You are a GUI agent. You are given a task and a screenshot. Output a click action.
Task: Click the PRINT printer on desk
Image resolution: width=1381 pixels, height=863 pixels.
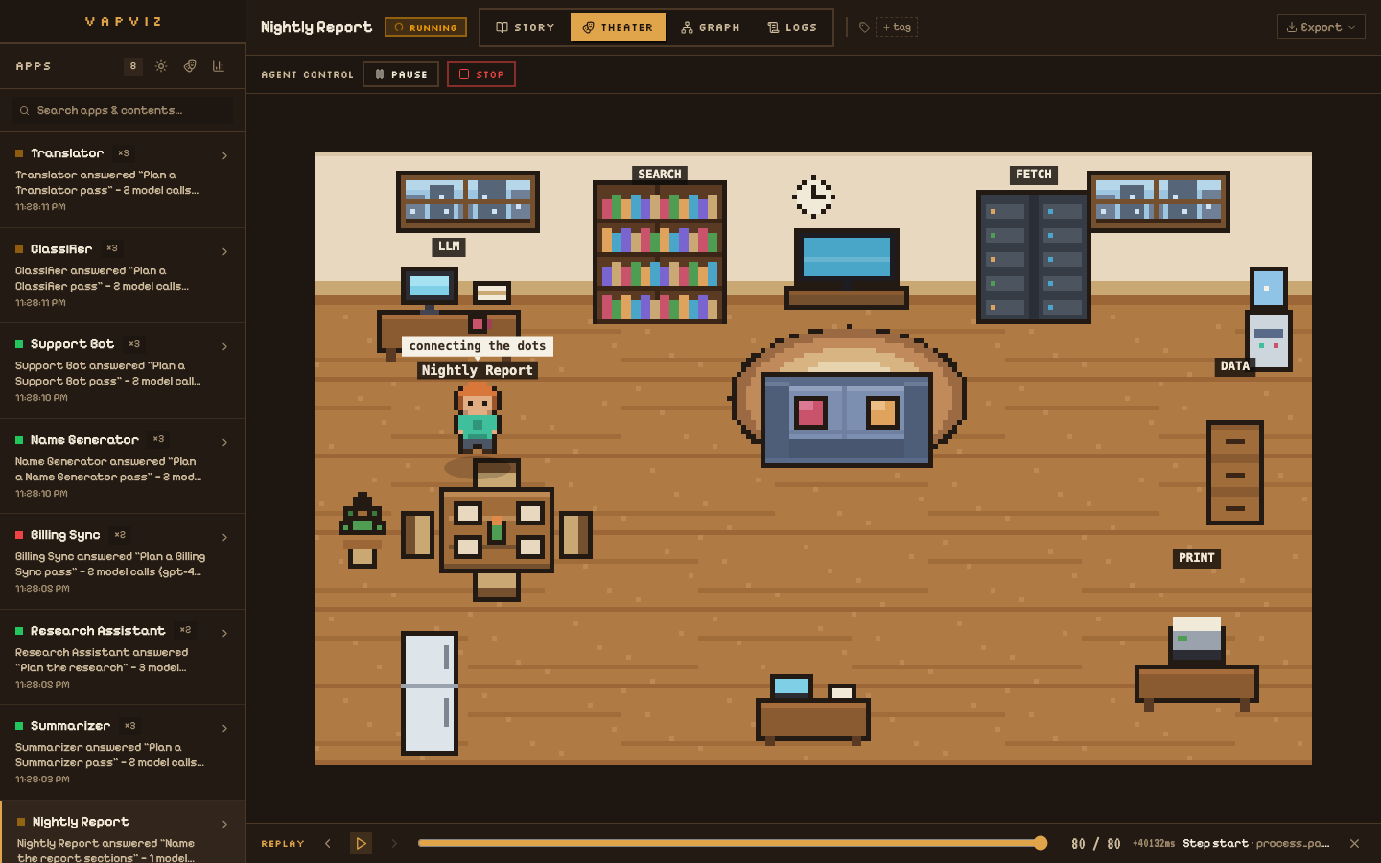(x=1196, y=640)
